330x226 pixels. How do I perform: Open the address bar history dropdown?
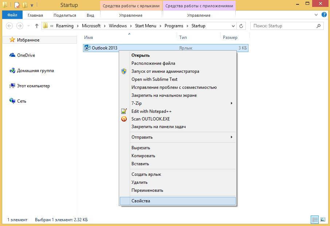(x=233, y=26)
